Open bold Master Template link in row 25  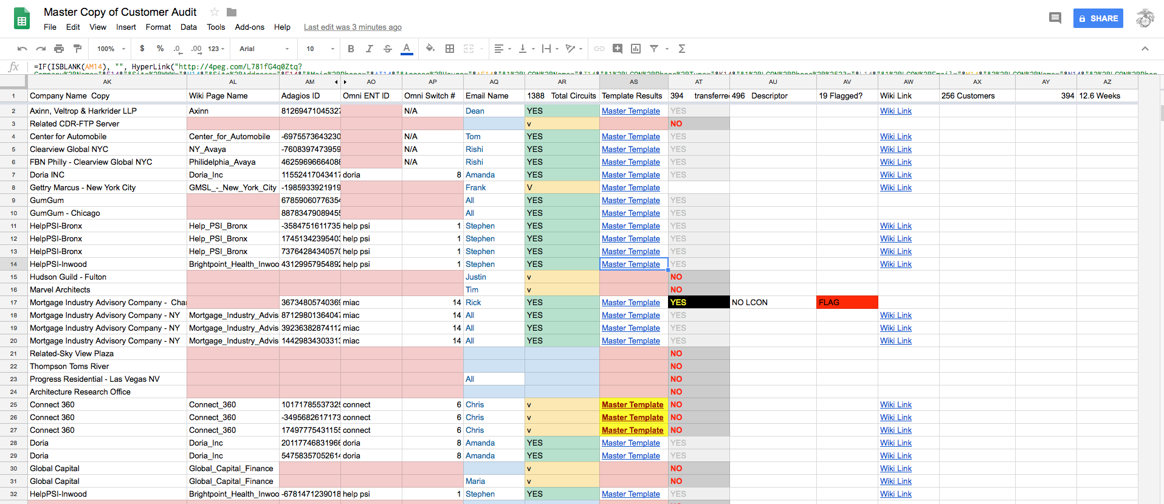point(632,404)
